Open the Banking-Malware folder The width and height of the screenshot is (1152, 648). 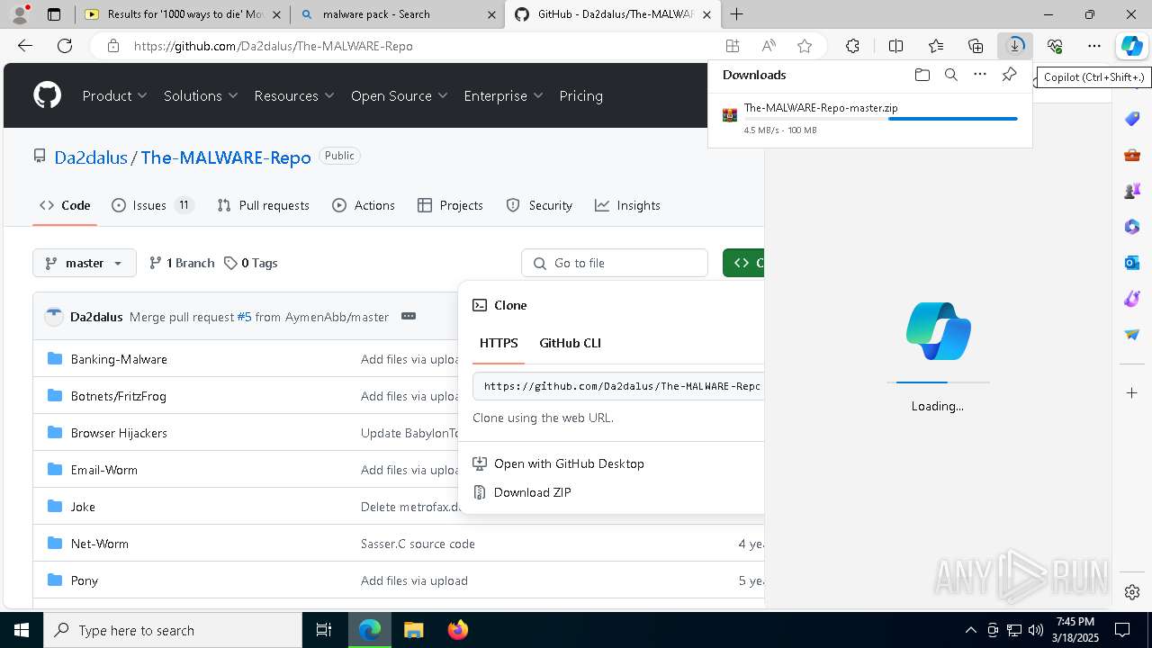[119, 359]
